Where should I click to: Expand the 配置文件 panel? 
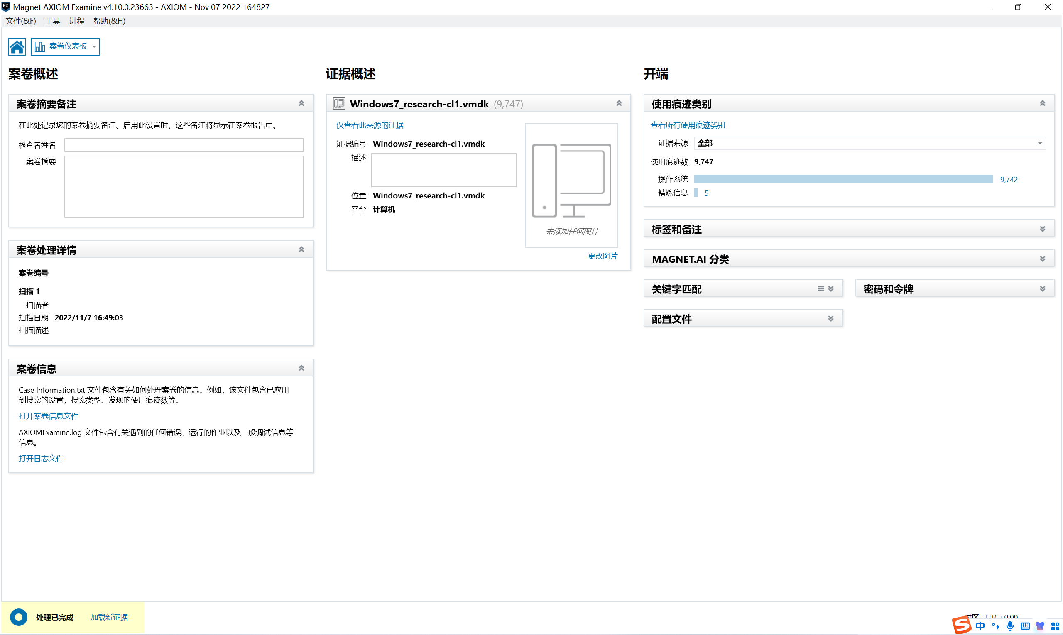[831, 319]
